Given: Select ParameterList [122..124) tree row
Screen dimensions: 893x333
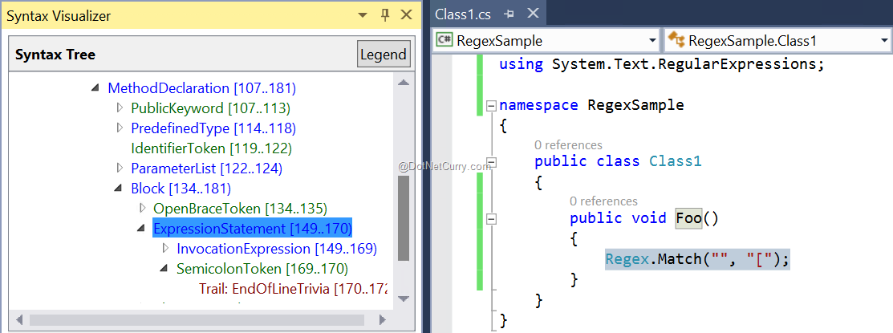Looking at the screenshot, I should pos(207,169).
